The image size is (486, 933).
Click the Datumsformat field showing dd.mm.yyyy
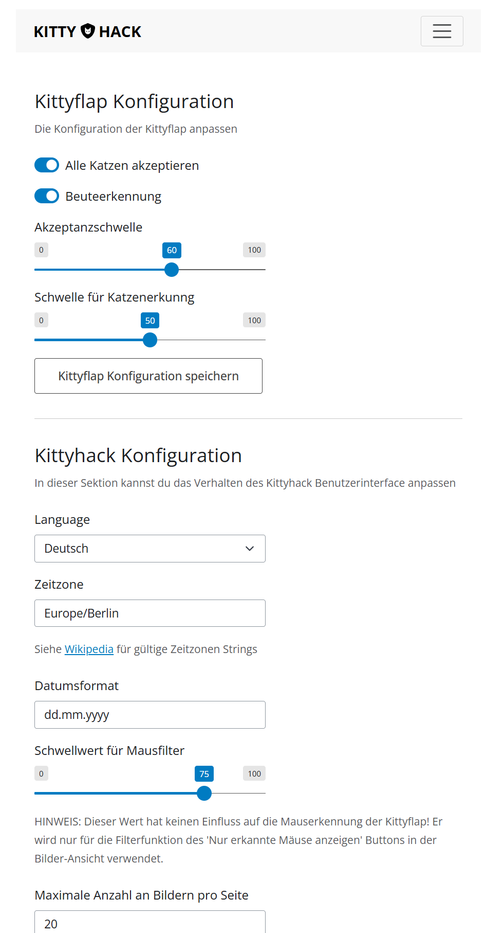(x=150, y=715)
